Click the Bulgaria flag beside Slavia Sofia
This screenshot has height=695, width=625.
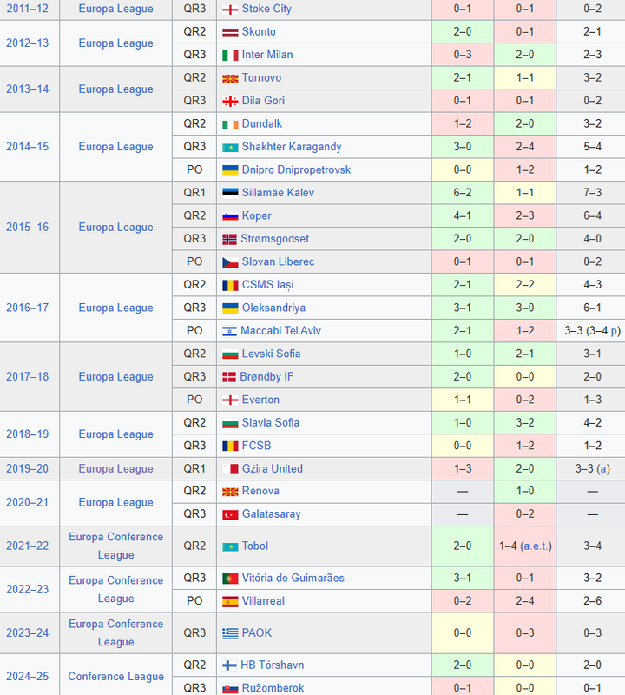click(230, 423)
